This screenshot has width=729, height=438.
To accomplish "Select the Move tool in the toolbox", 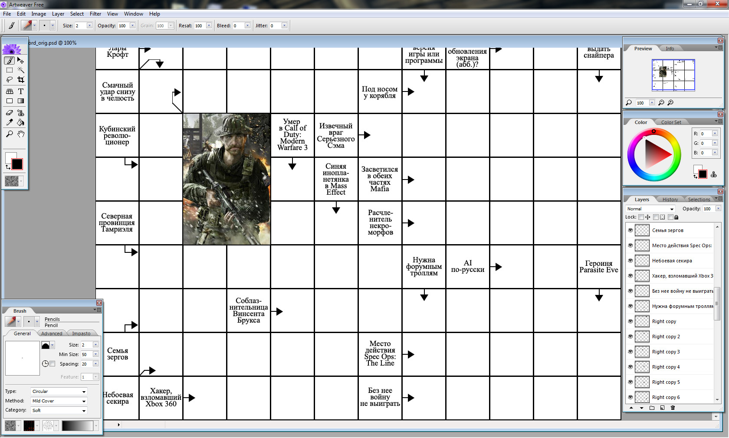I will (x=20, y=60).
